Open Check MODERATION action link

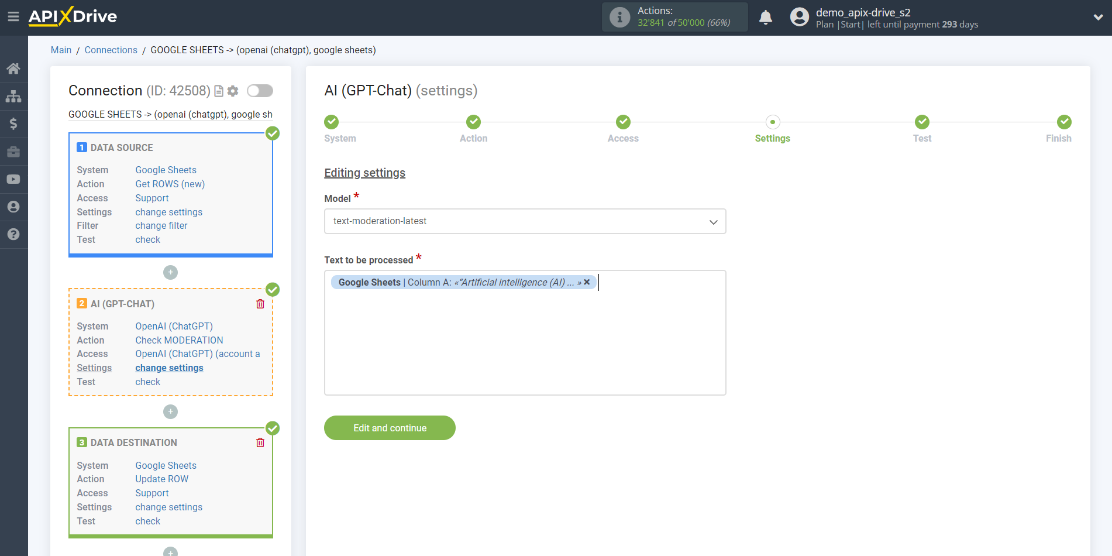coord(179,340)
